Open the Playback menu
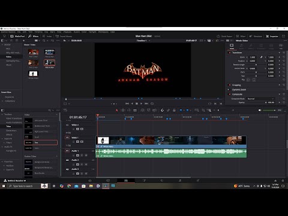This screenshot has height=216, width=288. 67,32
